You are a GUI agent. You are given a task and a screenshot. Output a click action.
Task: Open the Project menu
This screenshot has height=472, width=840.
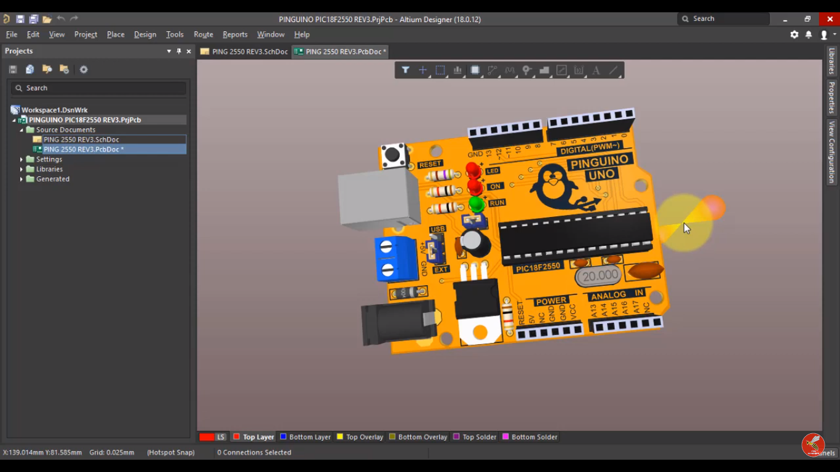coord(85,34)
